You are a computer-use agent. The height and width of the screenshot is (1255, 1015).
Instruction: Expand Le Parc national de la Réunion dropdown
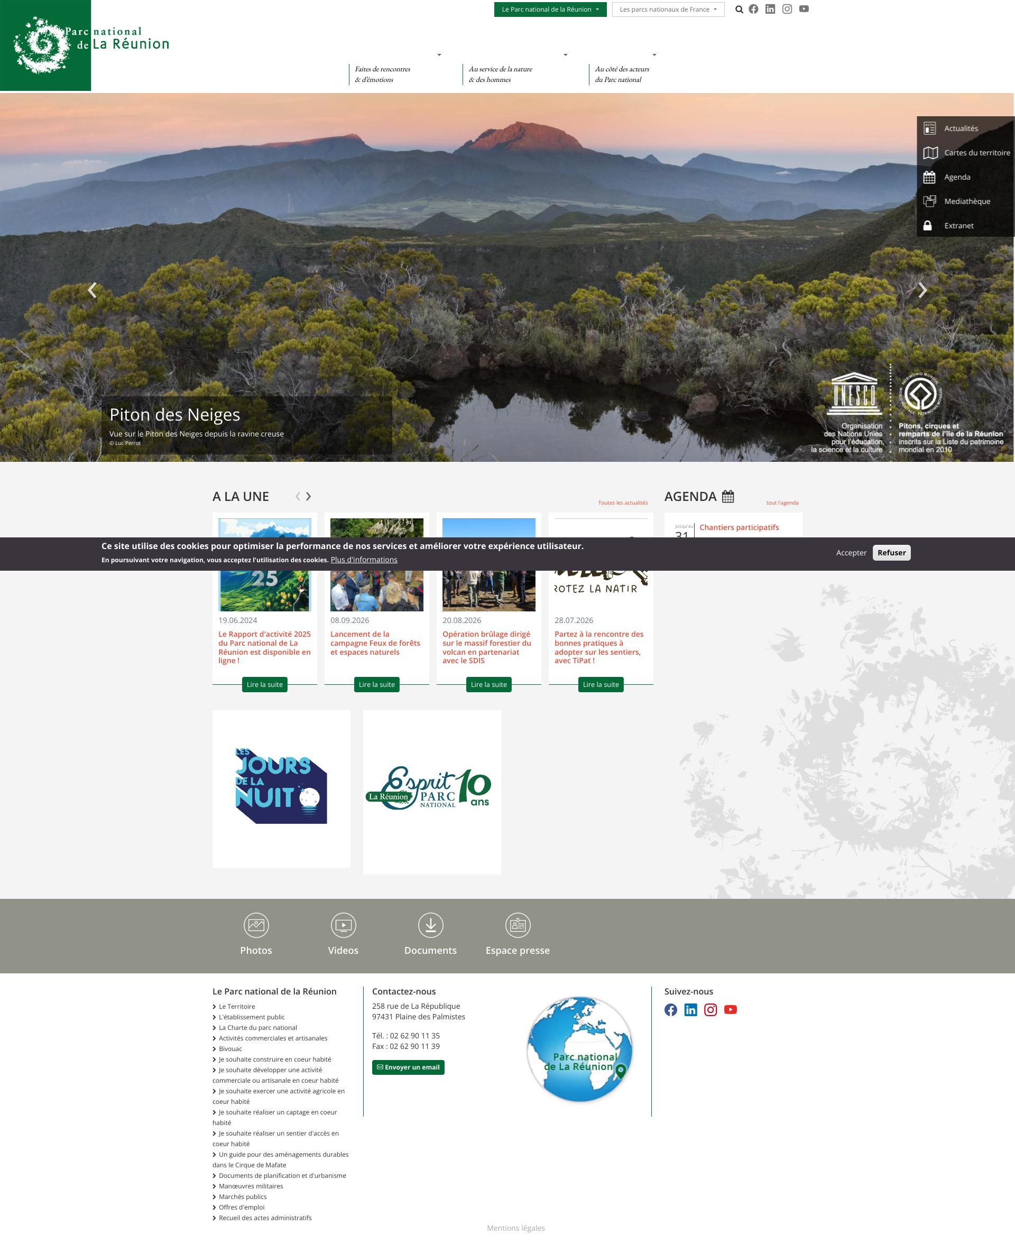point(550,10)
